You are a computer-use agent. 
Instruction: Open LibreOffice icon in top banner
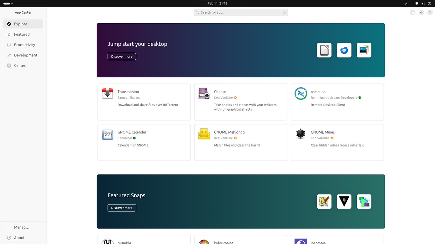[324, 50]
